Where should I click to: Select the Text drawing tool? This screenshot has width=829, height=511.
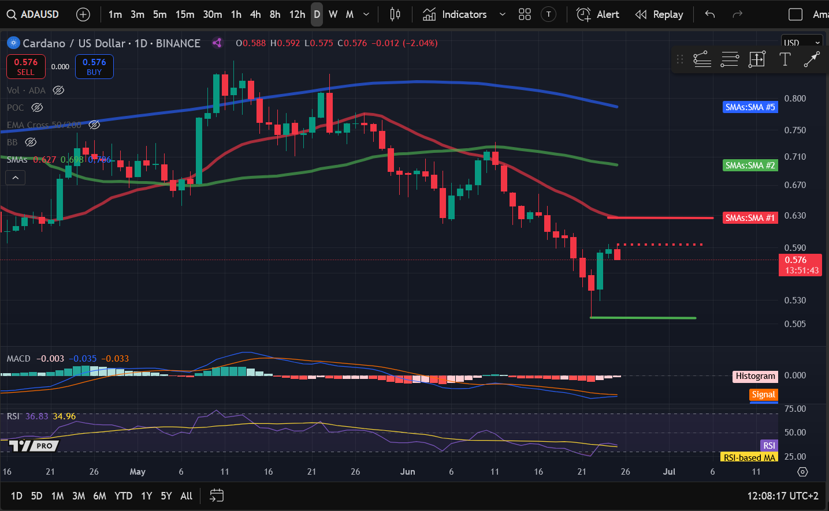[x=785, y=59]
